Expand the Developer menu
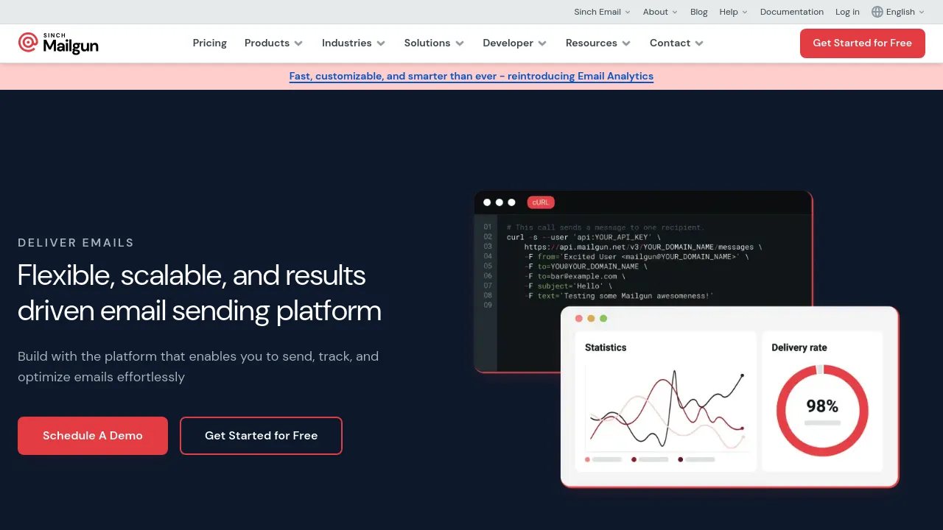Viewport: 943px width, 530px height. pos(515,43)
